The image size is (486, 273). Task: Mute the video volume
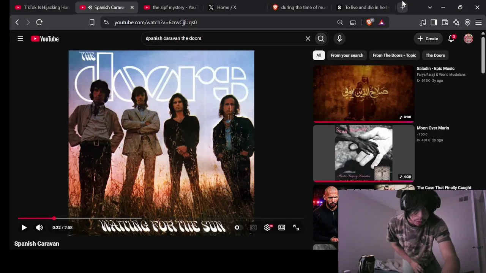point(39,227)
